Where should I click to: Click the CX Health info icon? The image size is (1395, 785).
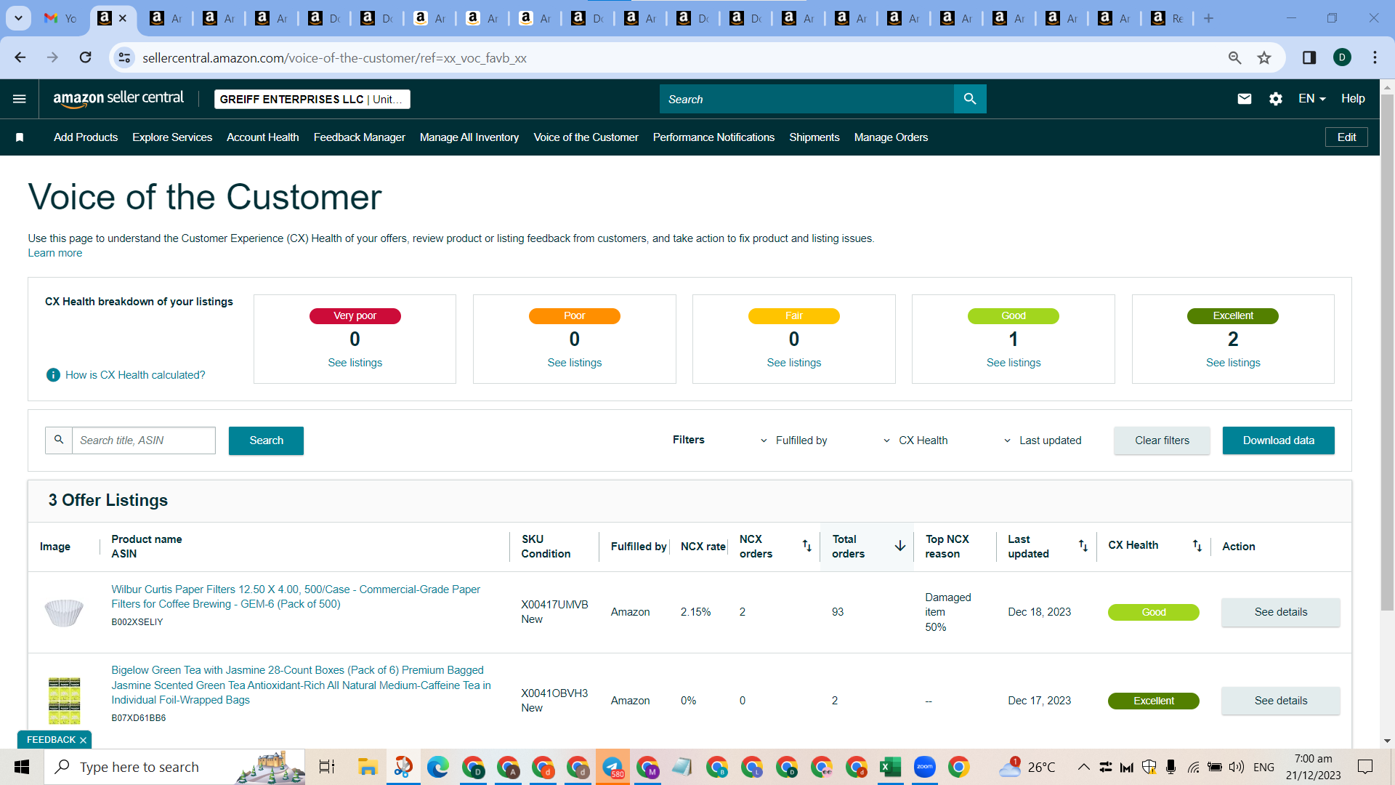(53, 375)
